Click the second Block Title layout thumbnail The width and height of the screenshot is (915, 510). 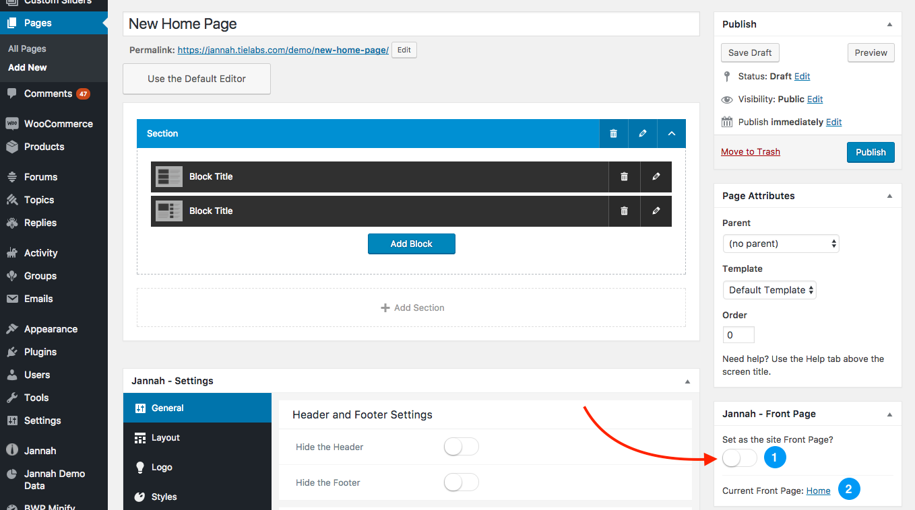tap(169, 211)
